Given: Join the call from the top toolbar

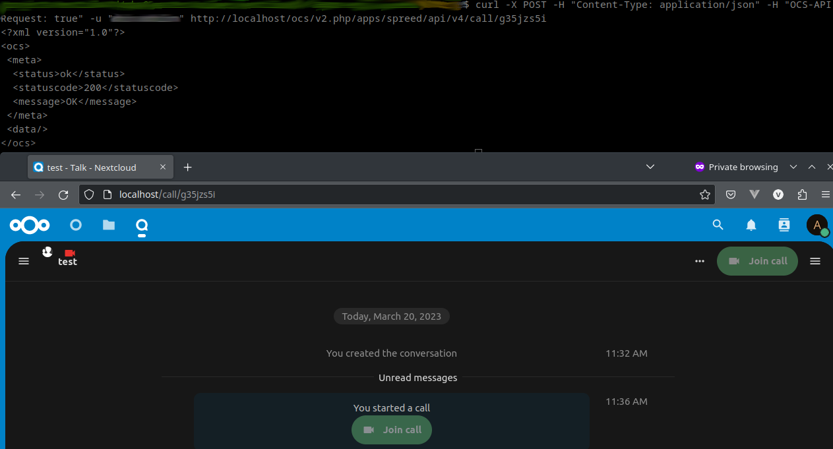Looking at the screenshot, I should click(757, 261).
